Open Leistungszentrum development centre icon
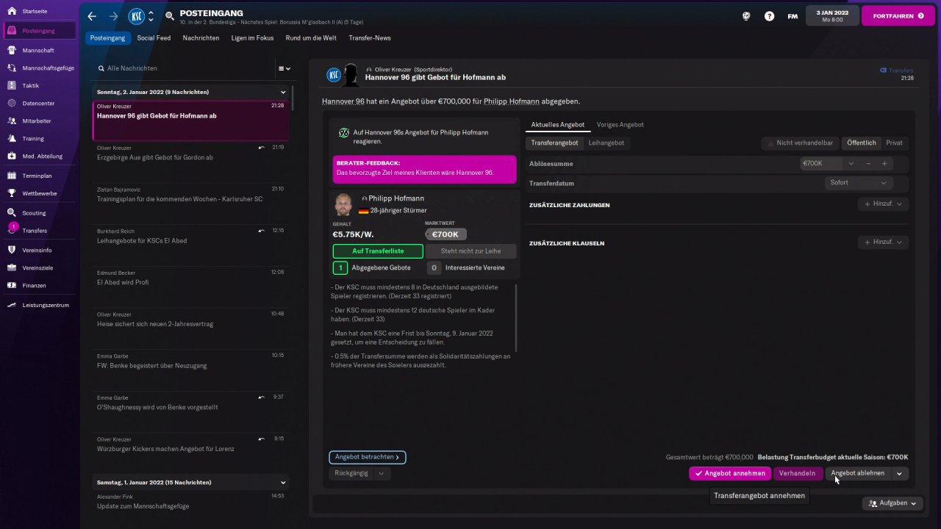 (12, 305)
